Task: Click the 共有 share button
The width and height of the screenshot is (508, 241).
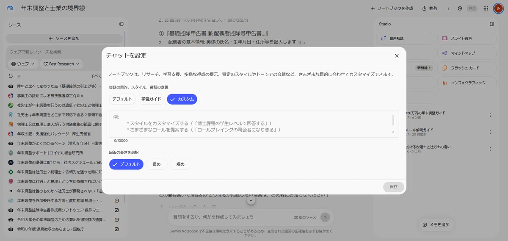Action: click(x=430, y=8)
